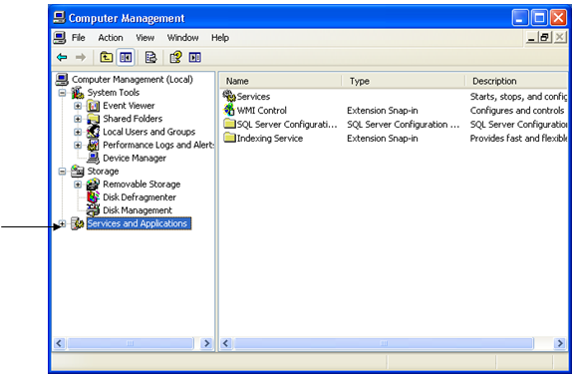Viewport: 574px width, 376px height.
Task: Go up one level with folder icon
Action: [x=107, y=57]
